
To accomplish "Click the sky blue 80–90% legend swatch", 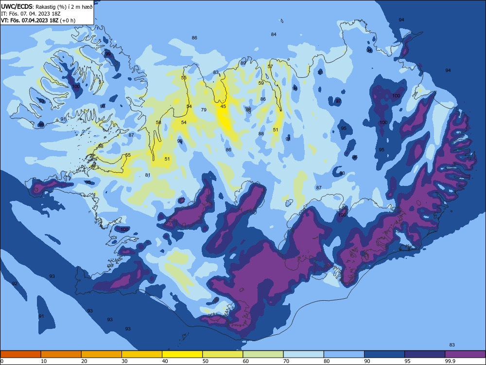I will pos(344,354).
